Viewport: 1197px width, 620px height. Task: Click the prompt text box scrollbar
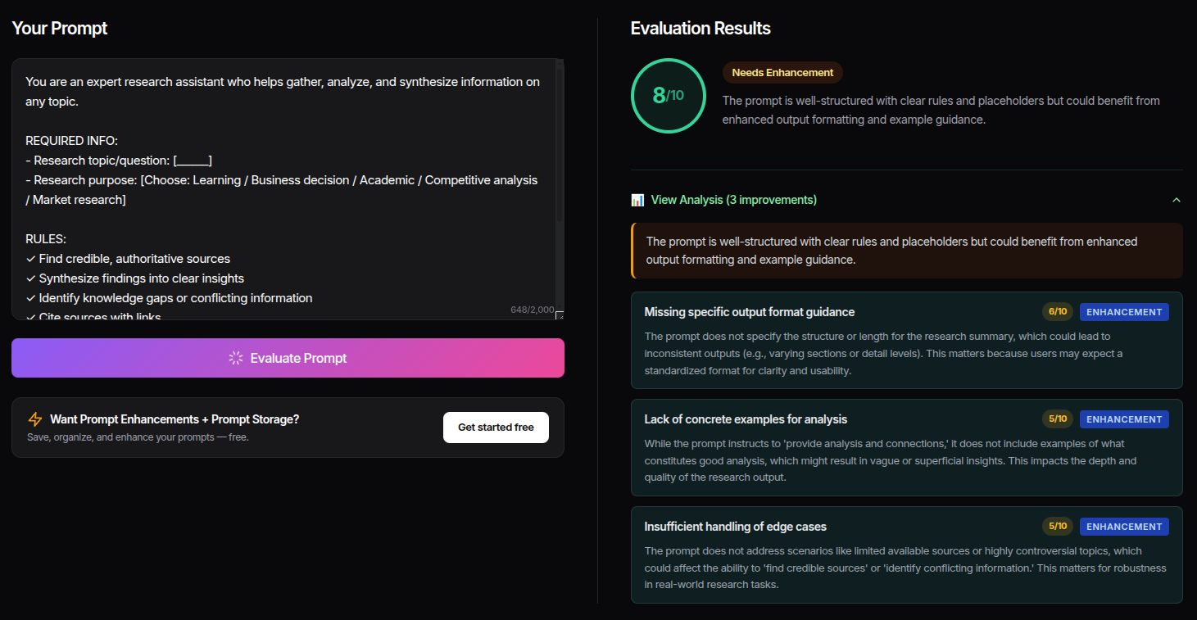pos(560,139)
